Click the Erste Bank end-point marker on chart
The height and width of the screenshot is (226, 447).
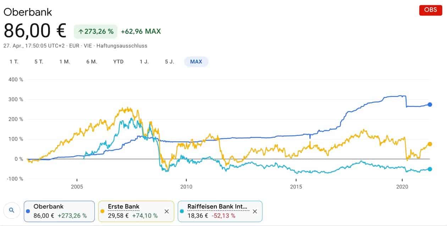click(x=430, y=144)
